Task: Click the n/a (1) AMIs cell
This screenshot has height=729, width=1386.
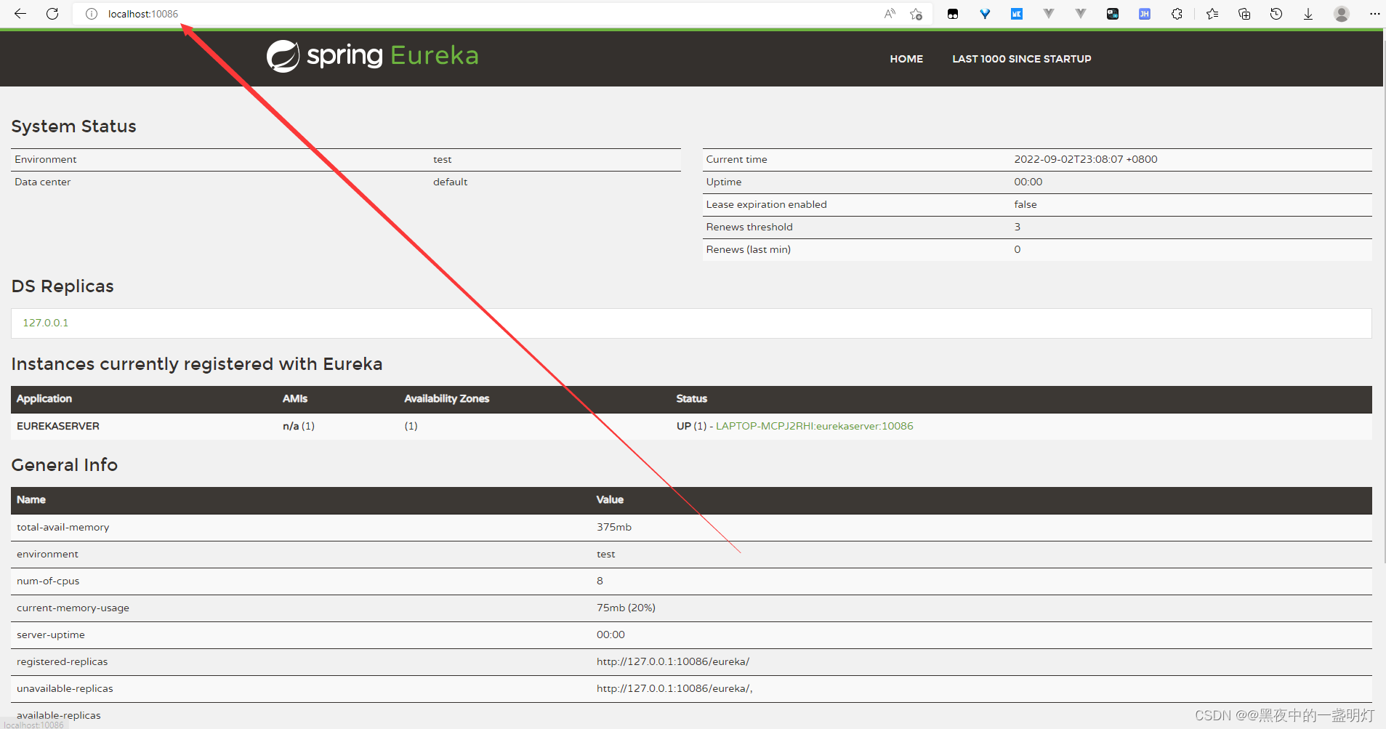Action: 299,426
